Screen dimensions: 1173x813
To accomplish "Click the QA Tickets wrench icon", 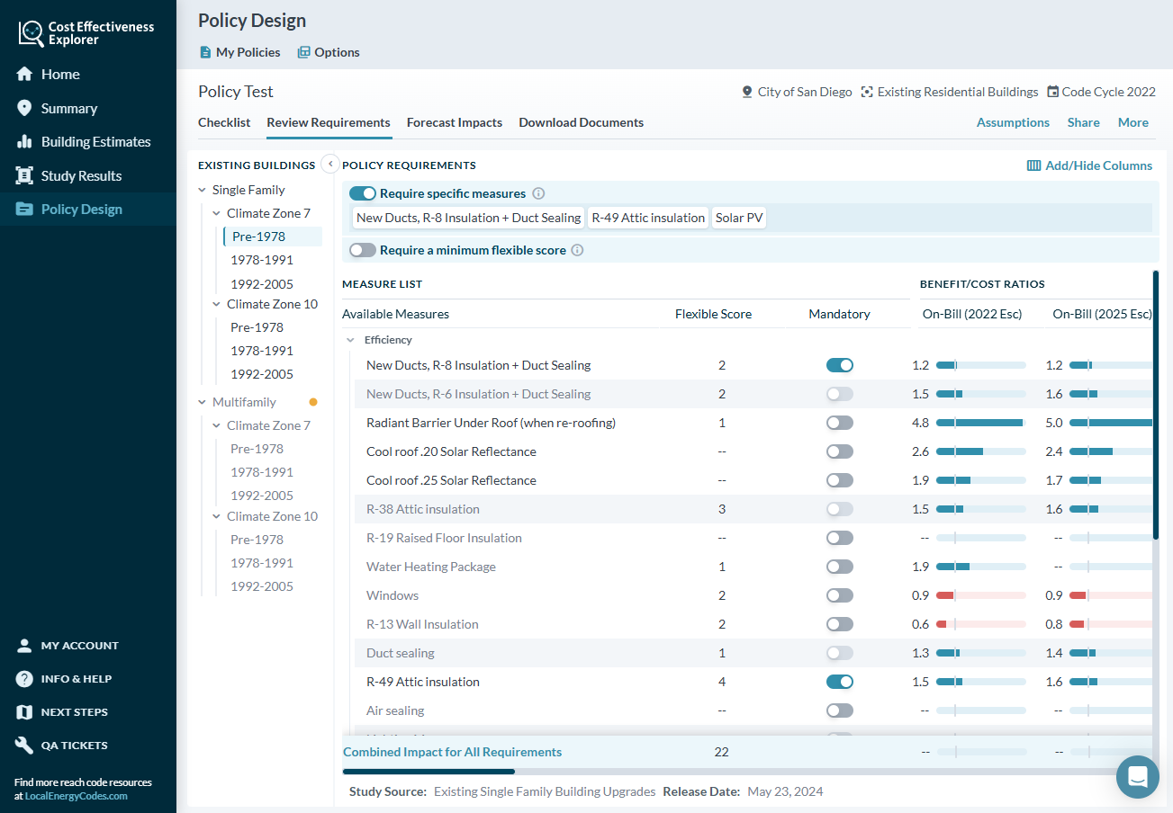I will pos(25,746).
